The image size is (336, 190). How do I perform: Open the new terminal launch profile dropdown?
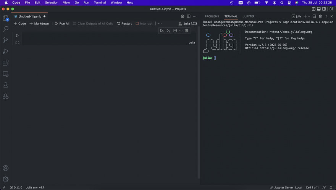(309, 16)
